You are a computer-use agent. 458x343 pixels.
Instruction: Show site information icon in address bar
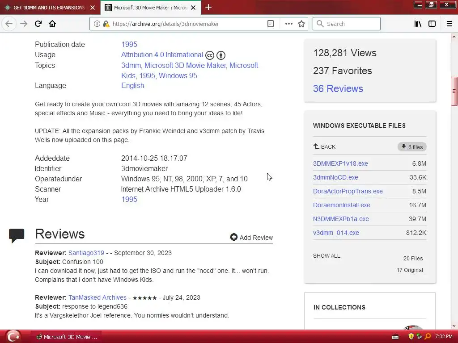click(97, 24)
